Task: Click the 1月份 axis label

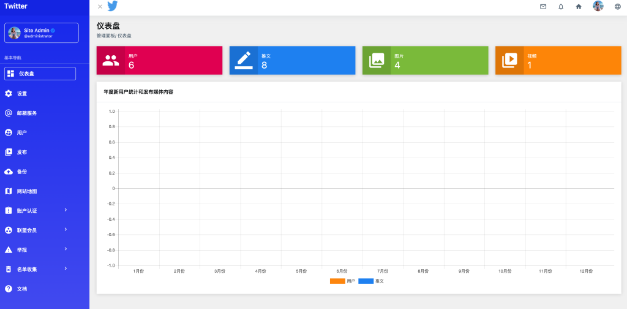Action: click(138, 271)
